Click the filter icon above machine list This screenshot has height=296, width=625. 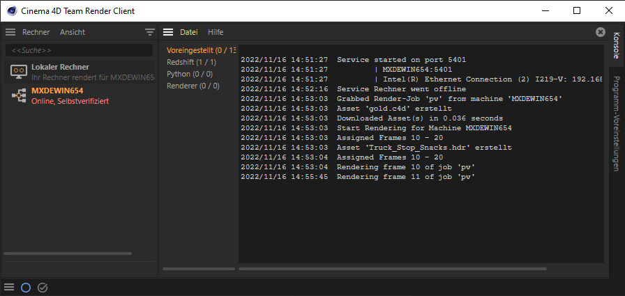150,32
